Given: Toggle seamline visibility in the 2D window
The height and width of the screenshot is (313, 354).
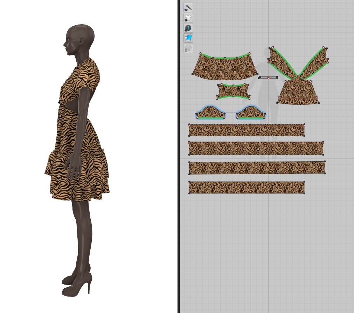Looking at the screenshot, I should tap(187, 7).
